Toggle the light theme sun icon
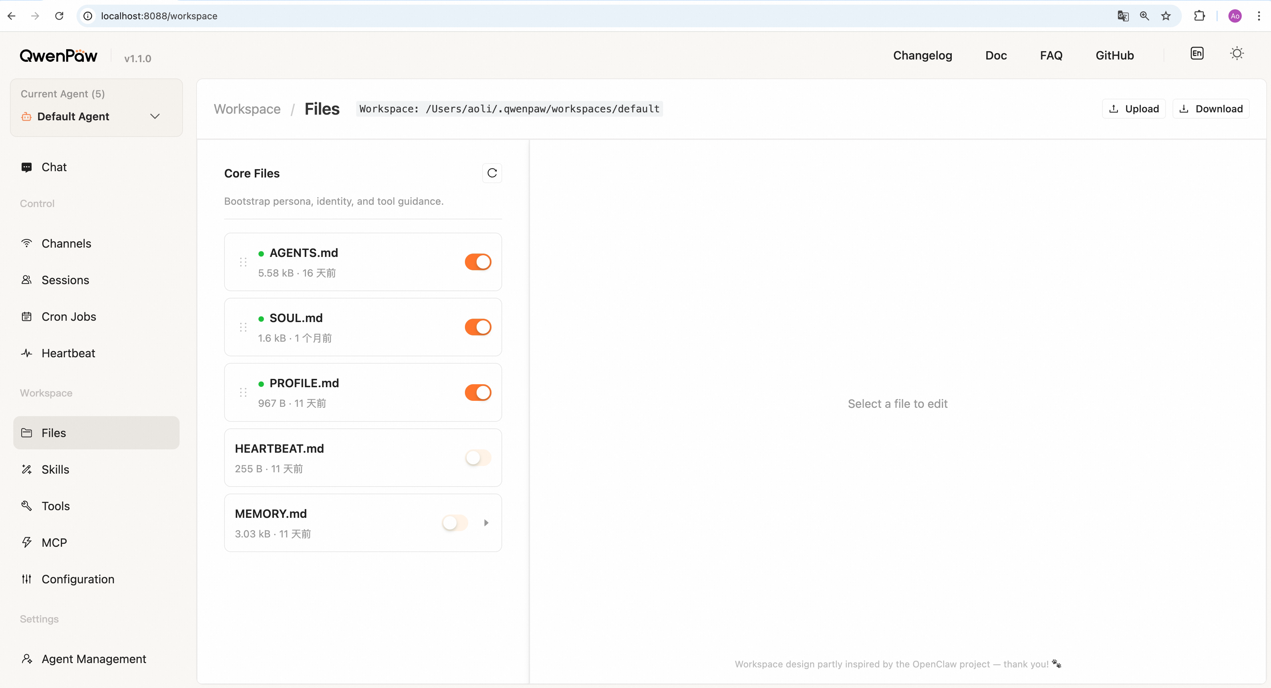 pyautogui.click(x=1236, y=54)
